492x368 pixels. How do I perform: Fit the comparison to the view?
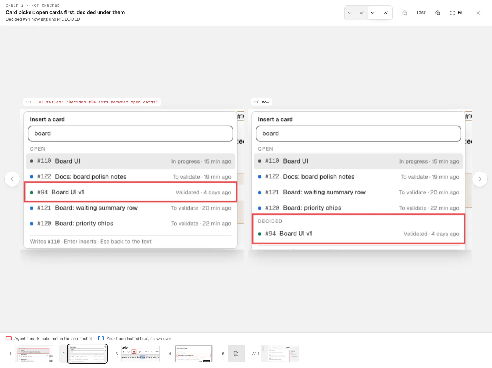point(456,13)
